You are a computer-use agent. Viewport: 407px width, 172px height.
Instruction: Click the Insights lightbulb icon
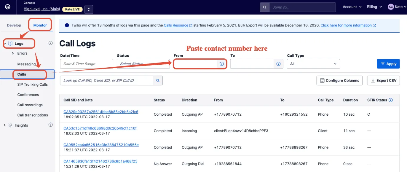(10, 125)
